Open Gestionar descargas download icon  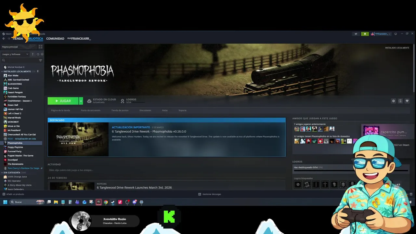pos(200,194)
